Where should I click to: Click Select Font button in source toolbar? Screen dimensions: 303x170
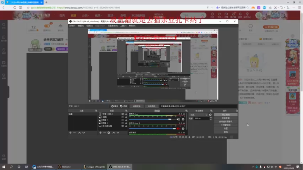point(137,106)
